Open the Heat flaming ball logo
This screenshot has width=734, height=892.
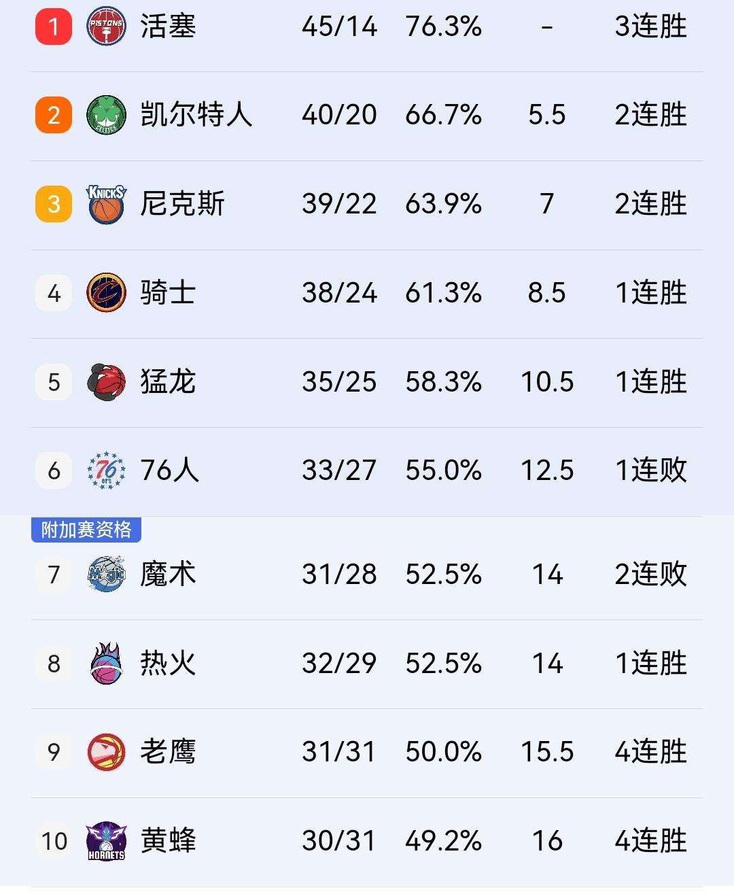point(105,663)
